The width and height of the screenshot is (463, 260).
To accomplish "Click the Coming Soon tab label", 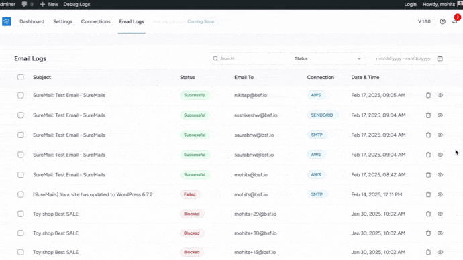I will pos(201,21).
